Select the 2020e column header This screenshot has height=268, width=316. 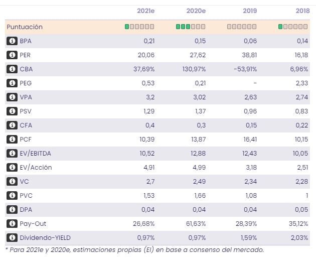(x=197, y=11)
